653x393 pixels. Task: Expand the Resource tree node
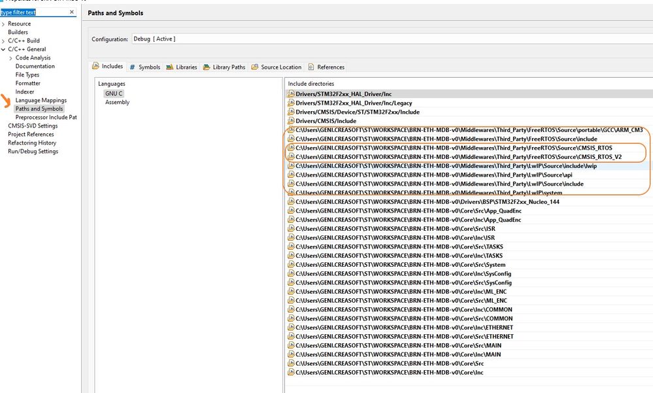[x=3, y=24]
